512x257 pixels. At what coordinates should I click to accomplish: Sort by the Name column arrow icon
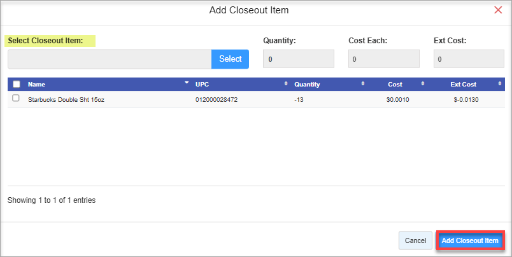click(187, 83)
